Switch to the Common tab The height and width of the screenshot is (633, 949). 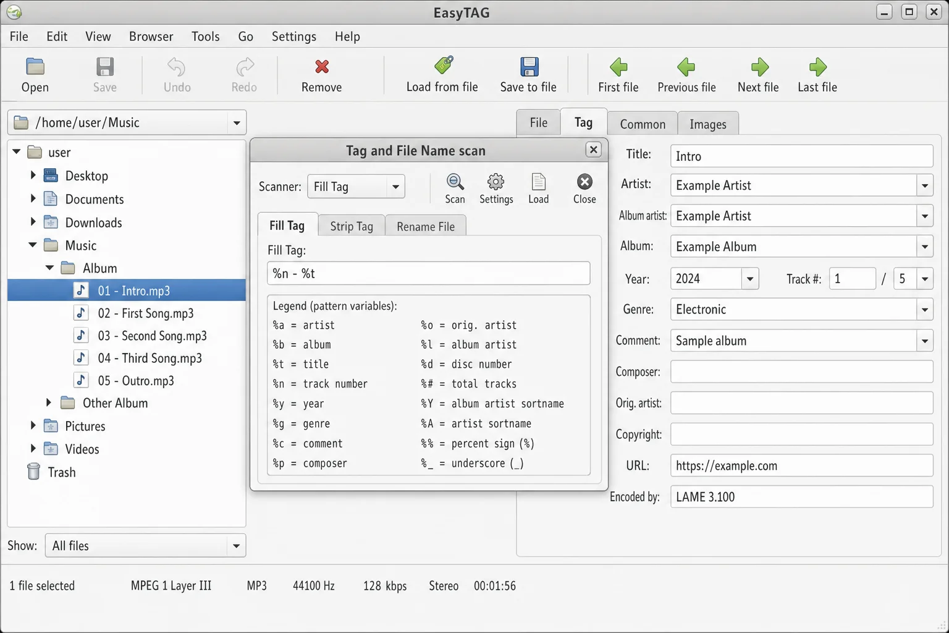[x=643, y=124]
